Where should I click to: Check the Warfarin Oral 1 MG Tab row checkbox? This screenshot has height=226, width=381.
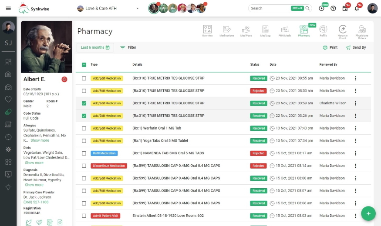coord(84,128)
